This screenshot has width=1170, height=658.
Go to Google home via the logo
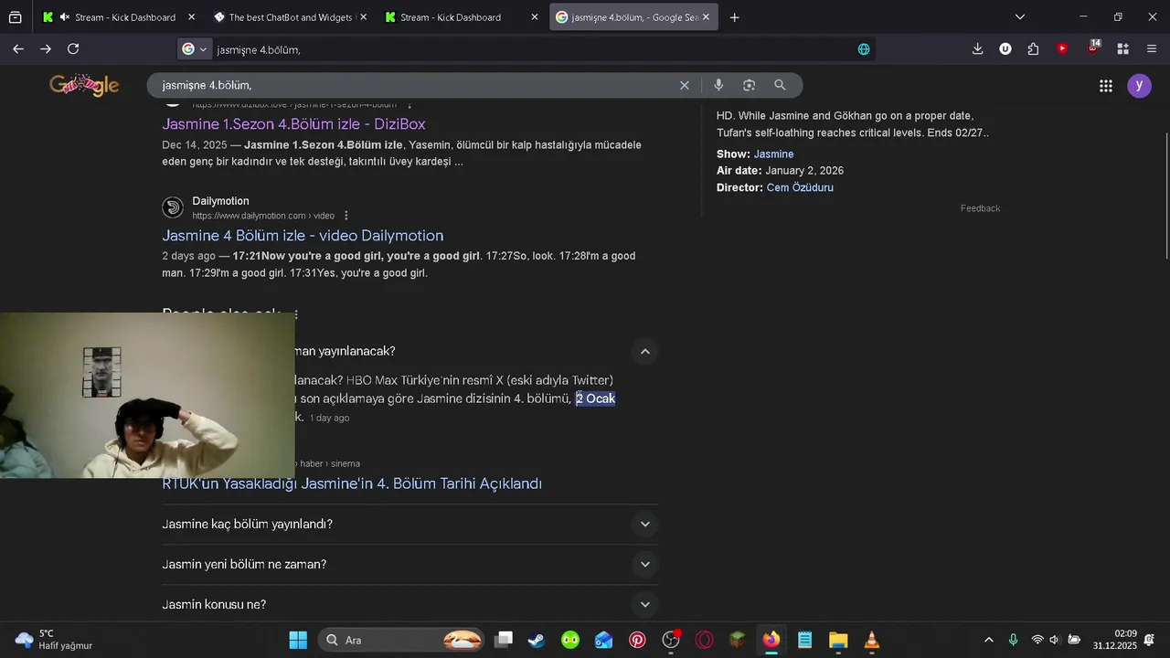(x=84, y=85)
